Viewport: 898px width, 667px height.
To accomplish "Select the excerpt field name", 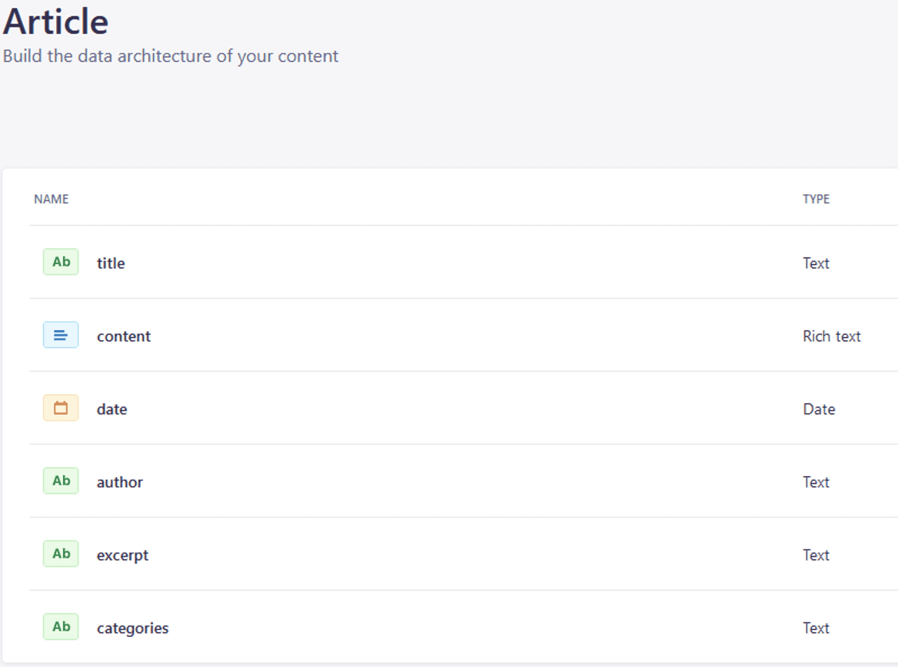I will click(x=123, y=555).
